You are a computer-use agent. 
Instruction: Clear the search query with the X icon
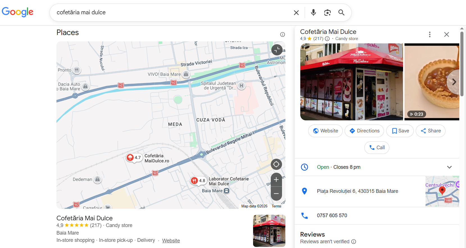click(x=296, y=13)
